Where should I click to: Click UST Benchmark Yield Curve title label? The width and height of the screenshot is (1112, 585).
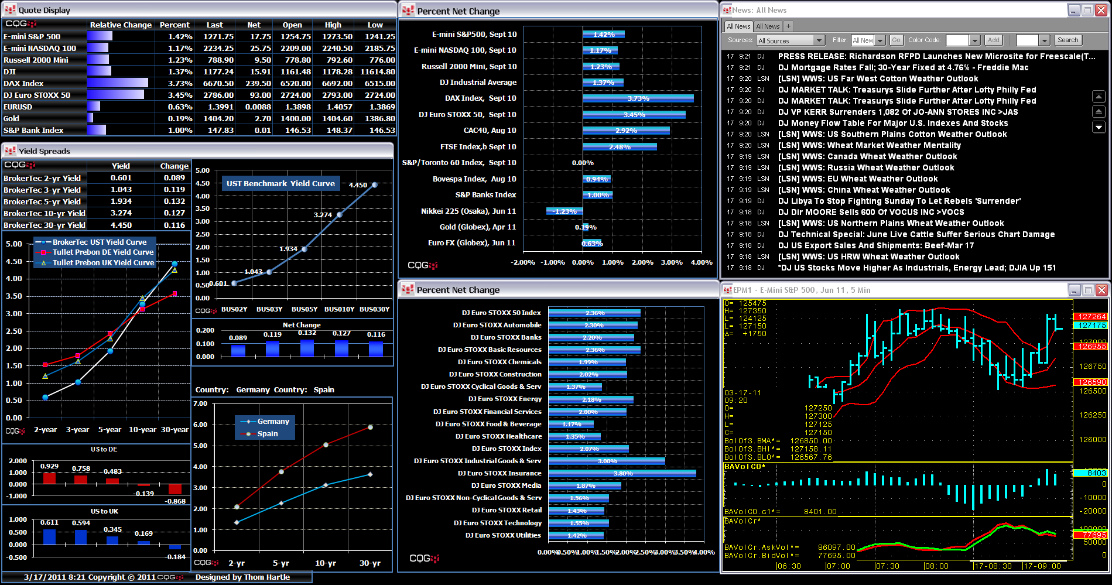point(280,183)
